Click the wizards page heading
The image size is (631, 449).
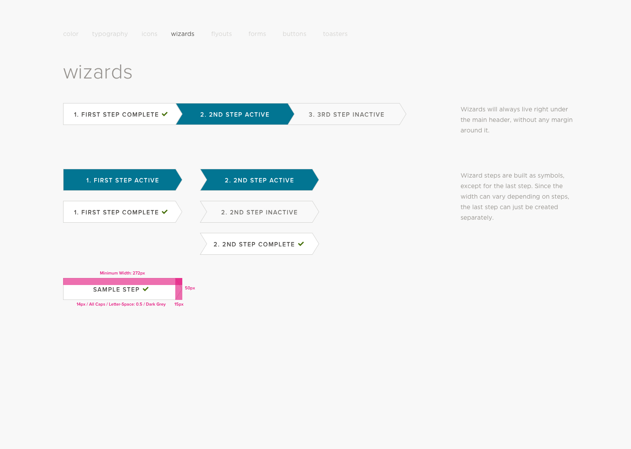coord(98,72)
